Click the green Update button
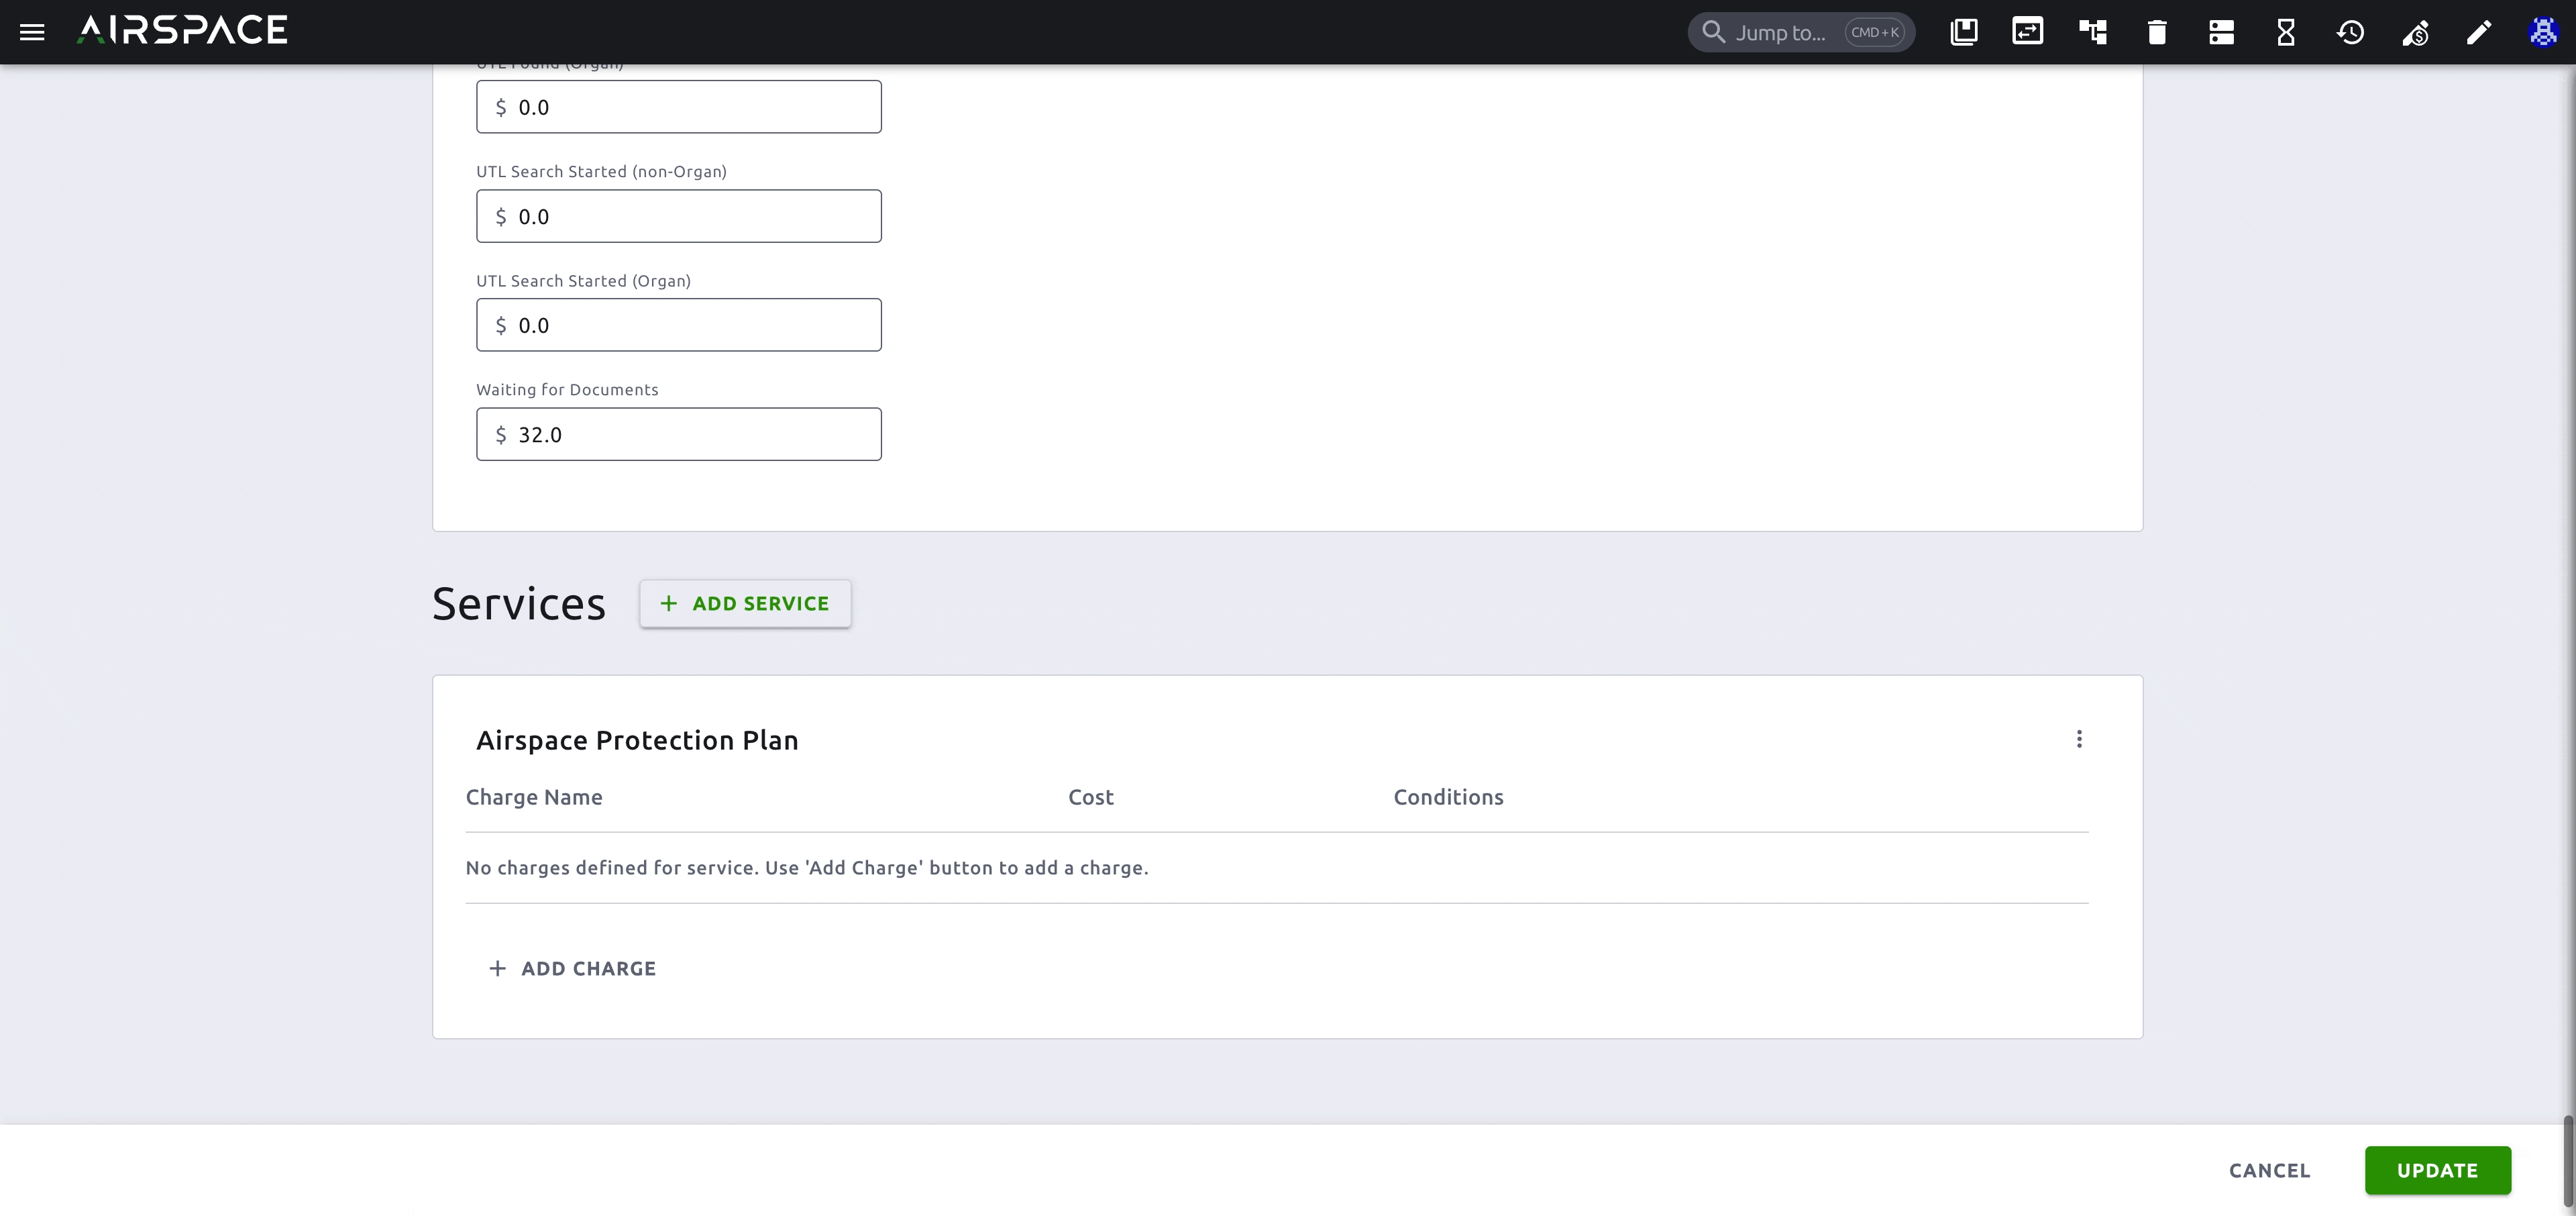The height and width of the screenshot is (1216, 2576). coord(2437,1170)
